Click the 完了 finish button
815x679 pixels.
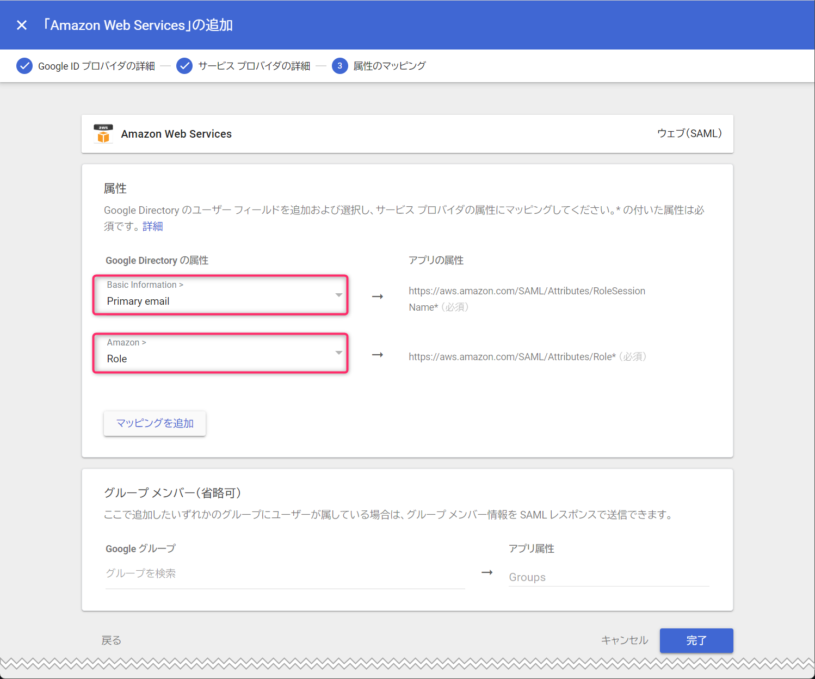(696, 640)
